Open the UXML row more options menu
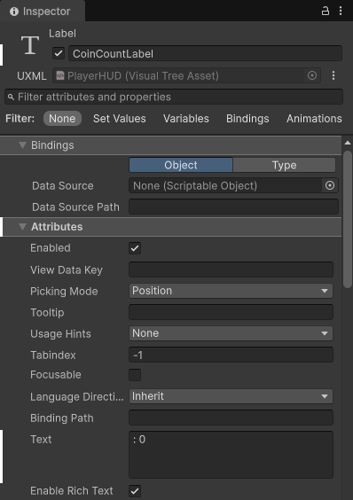This screenshot has width=353, height=500. coord(333,75)
